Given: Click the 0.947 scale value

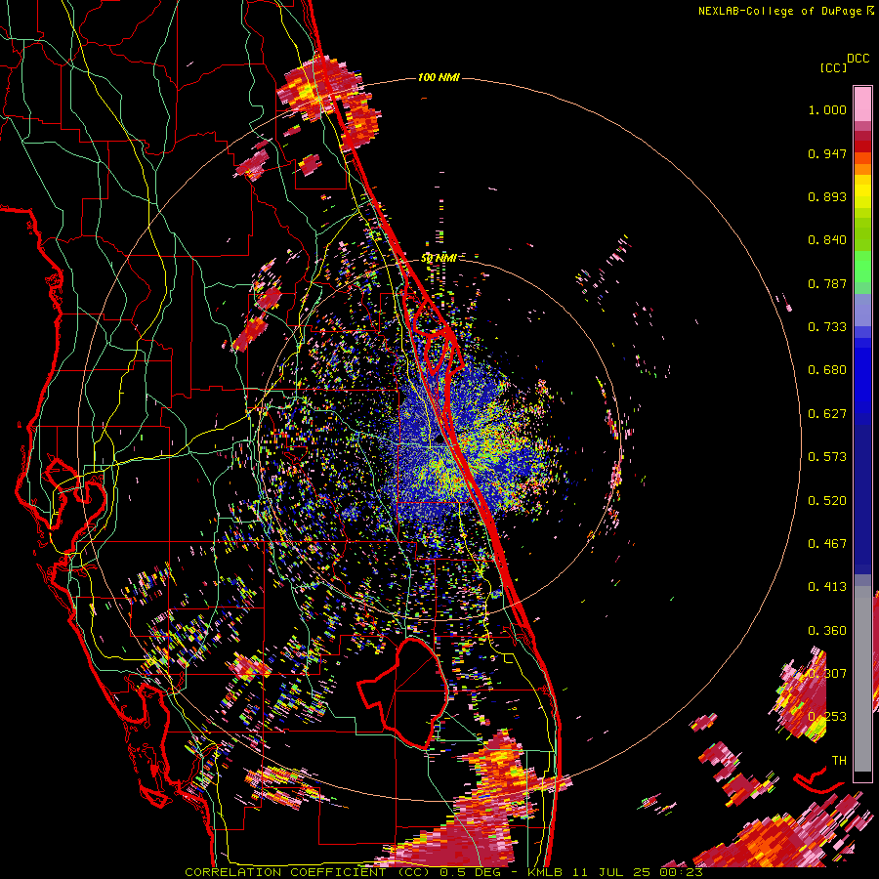Looking at the screenshot, I should (827, 153).
